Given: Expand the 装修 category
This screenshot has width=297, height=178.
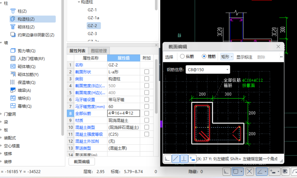Looking at the screenshot, I should 1,162.
